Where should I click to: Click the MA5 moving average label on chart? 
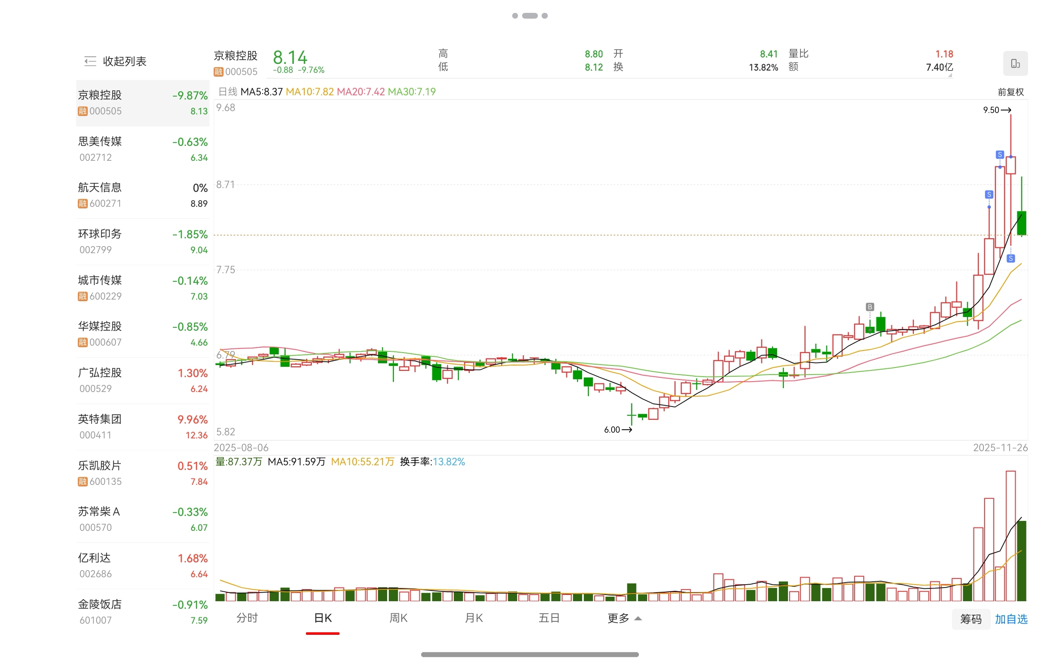[262, 92]
